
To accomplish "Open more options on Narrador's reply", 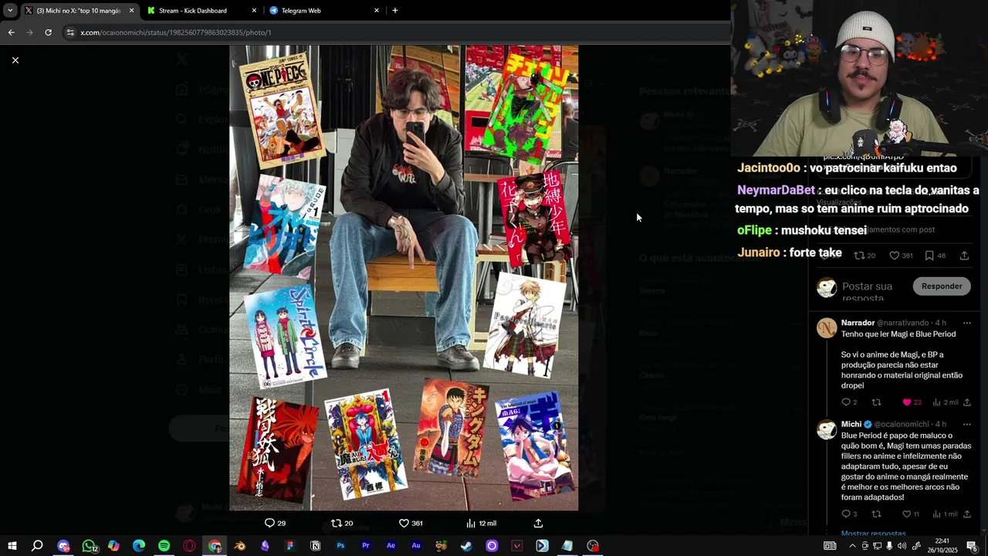I will coord(966,323).
